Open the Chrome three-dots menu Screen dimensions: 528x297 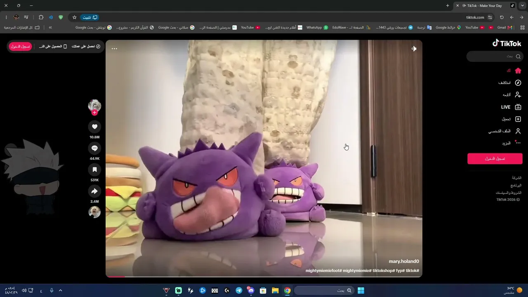point(6,17)
